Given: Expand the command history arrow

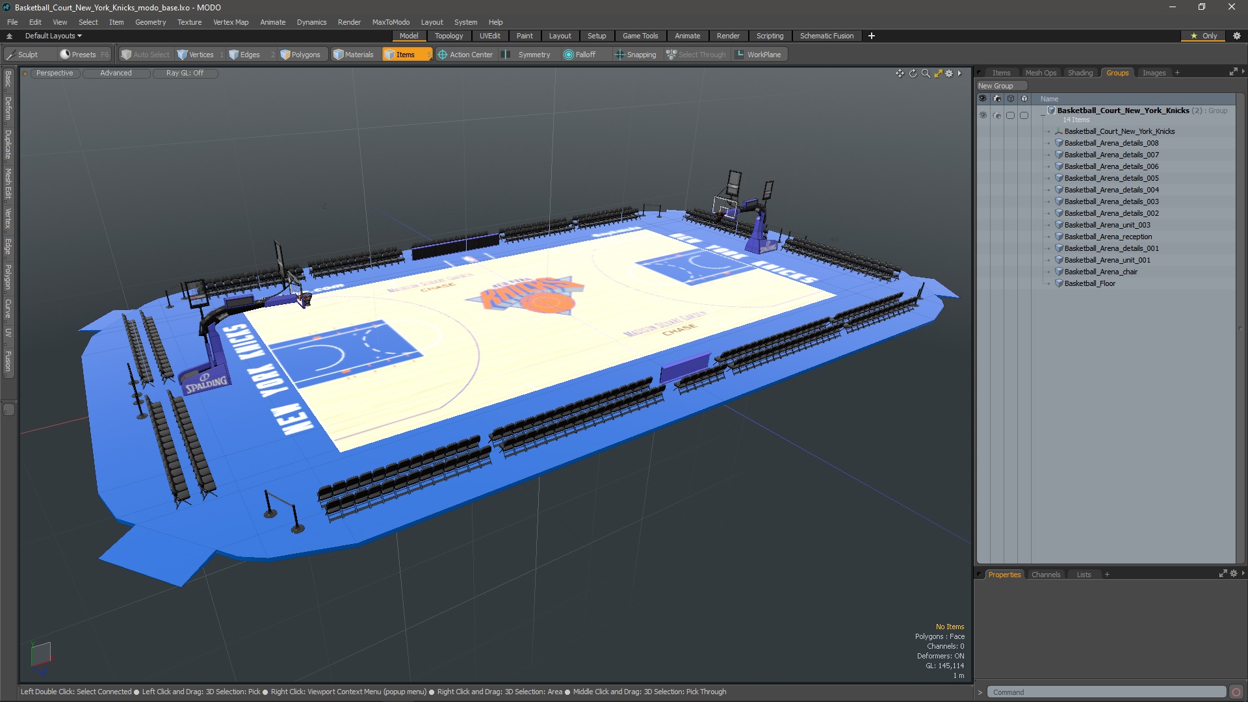Looking at the screenshot, I should pyautogui.click(x=980, y=692).
